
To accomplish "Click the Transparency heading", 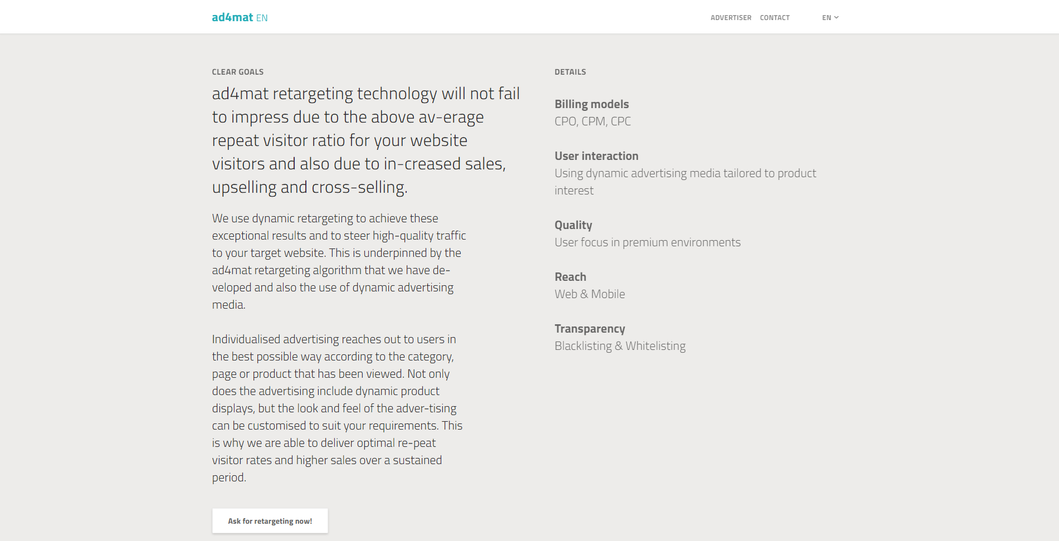I will point(590,329).
